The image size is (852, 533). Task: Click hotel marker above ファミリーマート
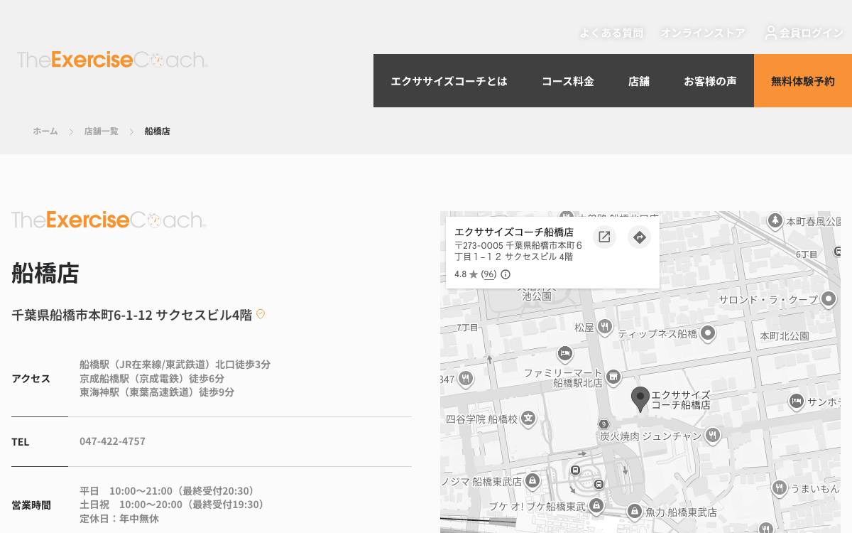pyautogui.click(x=564, y=353)
